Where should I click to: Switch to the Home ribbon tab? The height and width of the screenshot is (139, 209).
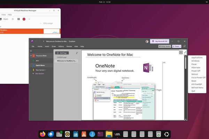(x=40, y=46)
